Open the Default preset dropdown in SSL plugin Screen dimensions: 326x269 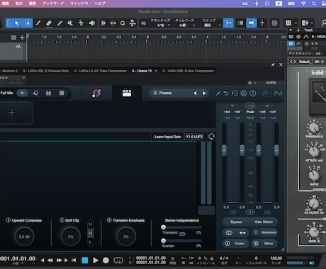point(304,62)
